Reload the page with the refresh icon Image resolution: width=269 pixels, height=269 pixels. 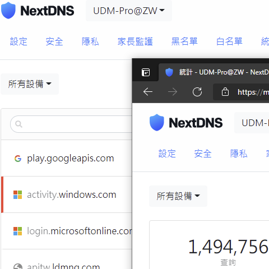point(197,92)
